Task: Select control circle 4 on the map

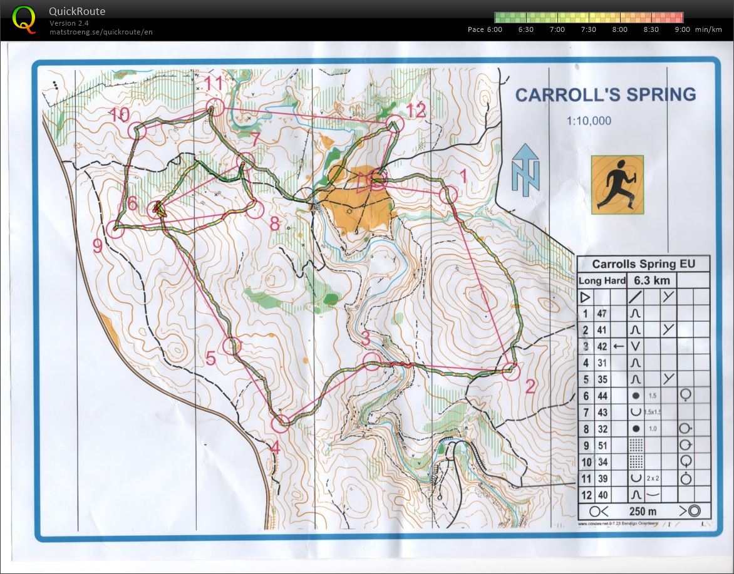Action: [281, 424]
